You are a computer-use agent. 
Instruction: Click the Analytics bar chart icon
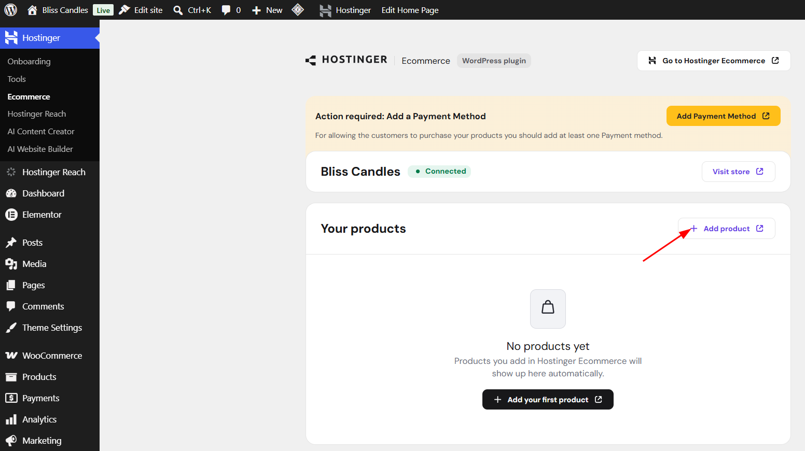point(11,419)
